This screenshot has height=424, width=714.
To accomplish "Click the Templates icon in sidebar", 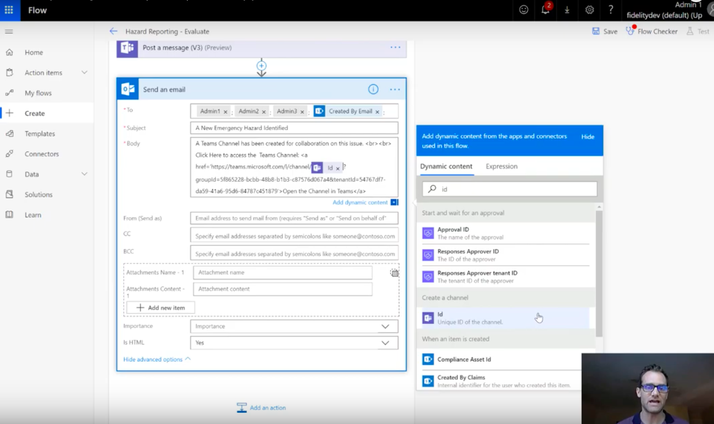I will point(9,134).
